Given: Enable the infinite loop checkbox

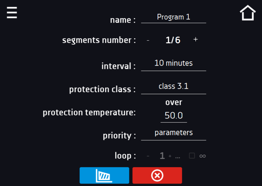Looking at the screenshot, I should [x=192, y=156].
